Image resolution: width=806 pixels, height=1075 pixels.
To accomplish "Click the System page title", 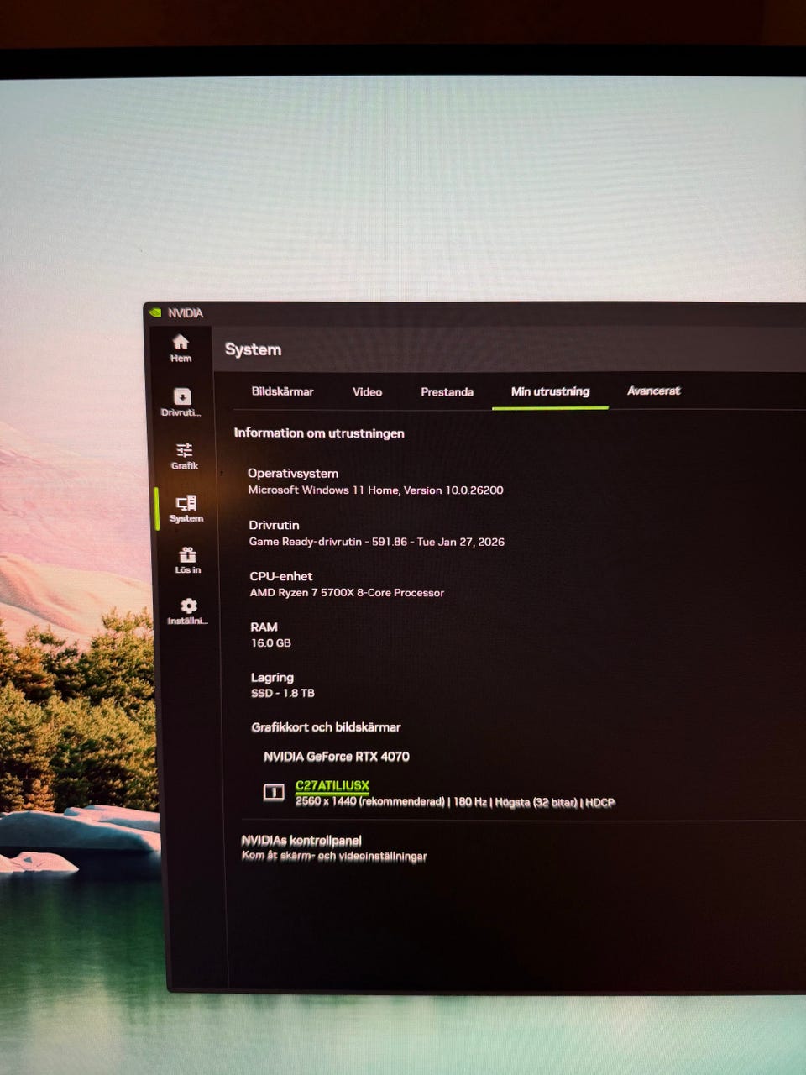I will coord(253,349).
